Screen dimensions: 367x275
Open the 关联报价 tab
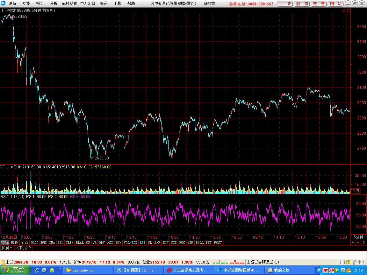pos(23,248)
